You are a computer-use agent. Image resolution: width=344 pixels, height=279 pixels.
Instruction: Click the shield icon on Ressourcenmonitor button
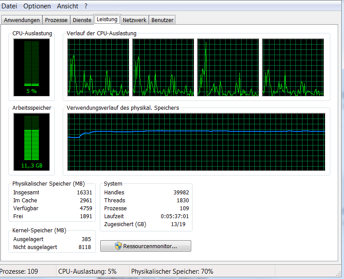(118, 246)
